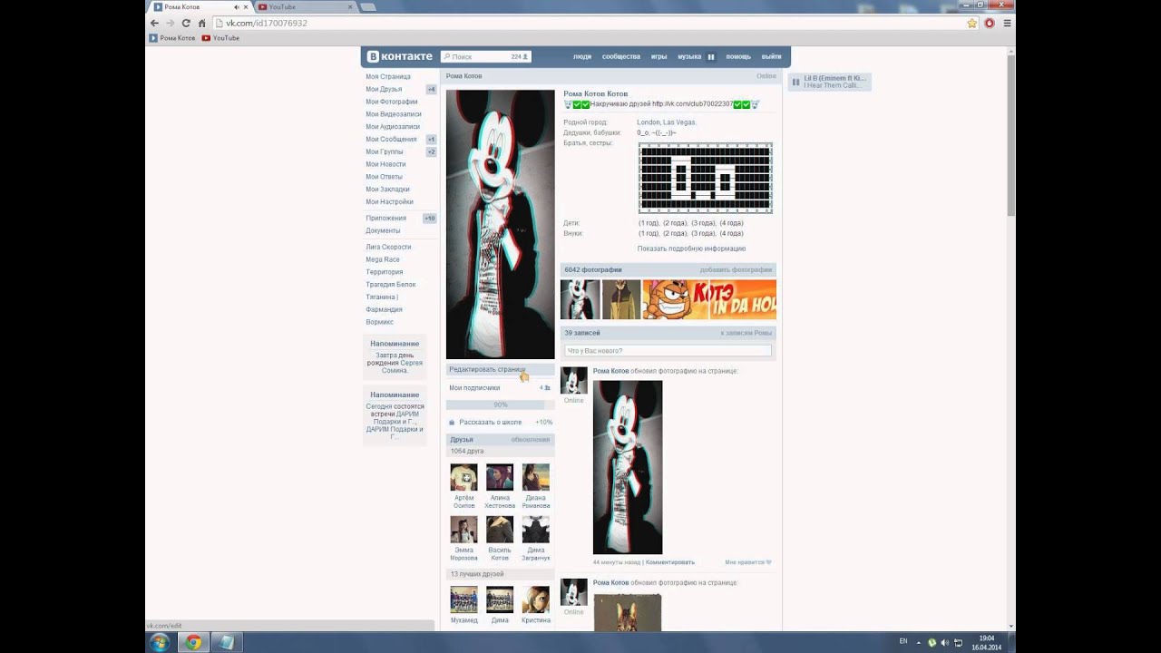Open Мои Настройки in the sidebar
1161x653 pixels.
[x=389, y=202]
